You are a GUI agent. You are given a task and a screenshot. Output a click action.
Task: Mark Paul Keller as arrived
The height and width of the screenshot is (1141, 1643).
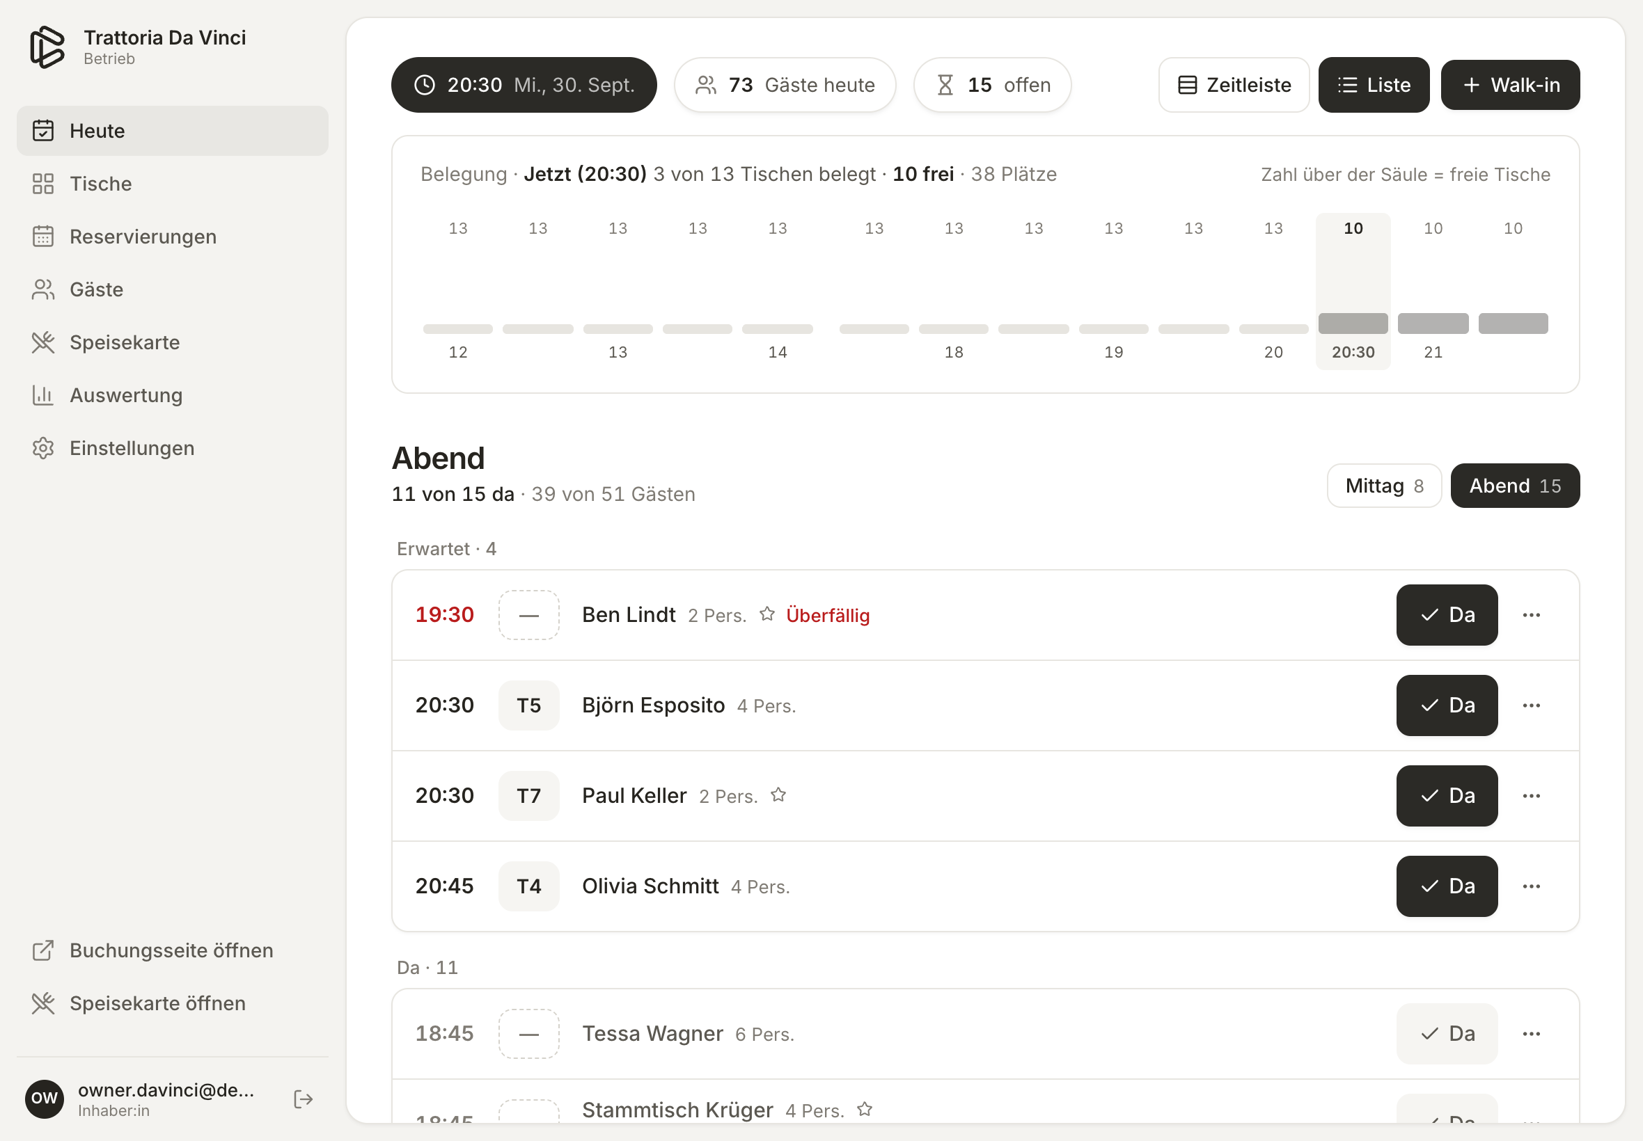1446,796
